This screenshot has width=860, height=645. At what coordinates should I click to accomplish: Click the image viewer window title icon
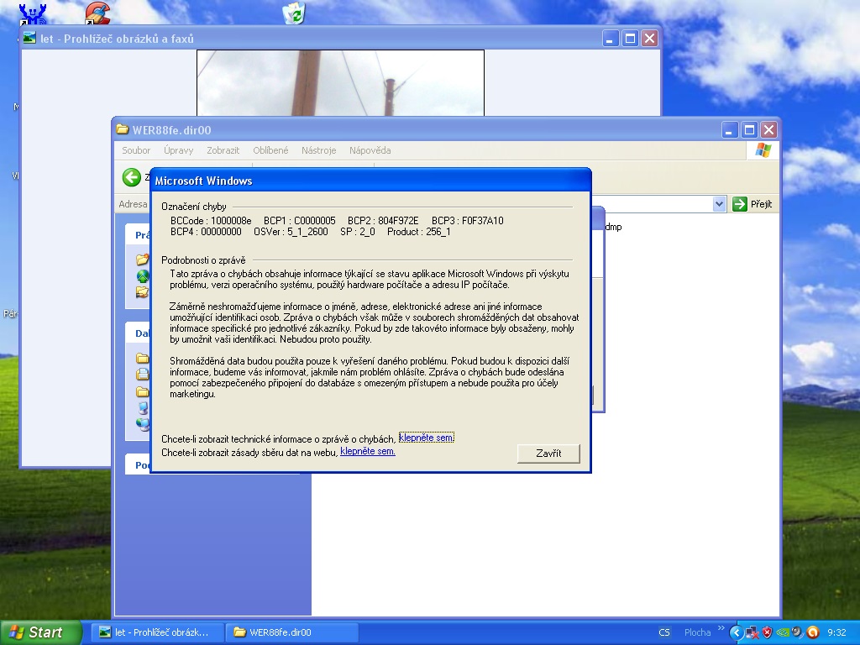click(29, 39)
